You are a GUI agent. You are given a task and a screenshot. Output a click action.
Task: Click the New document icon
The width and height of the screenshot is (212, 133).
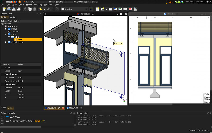(x=4, y=9)
